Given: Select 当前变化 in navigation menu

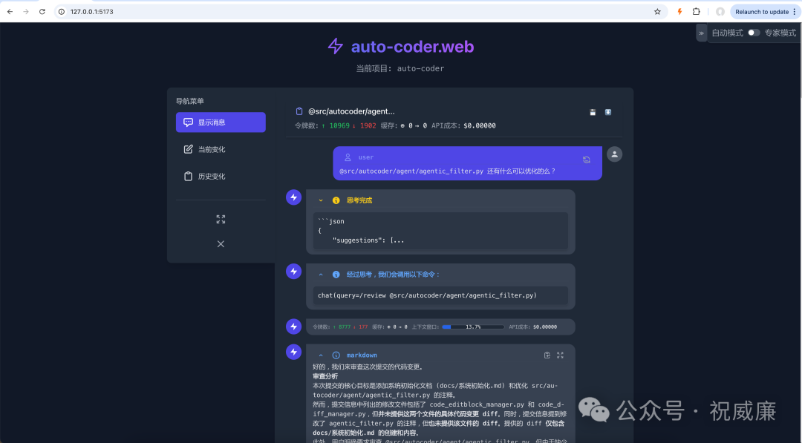Looking at the screenshot, I should 221,149.
